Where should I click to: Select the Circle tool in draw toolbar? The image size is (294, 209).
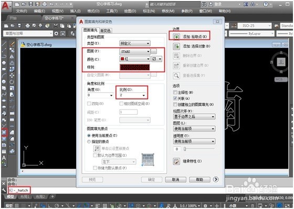(x=4, y=82)
